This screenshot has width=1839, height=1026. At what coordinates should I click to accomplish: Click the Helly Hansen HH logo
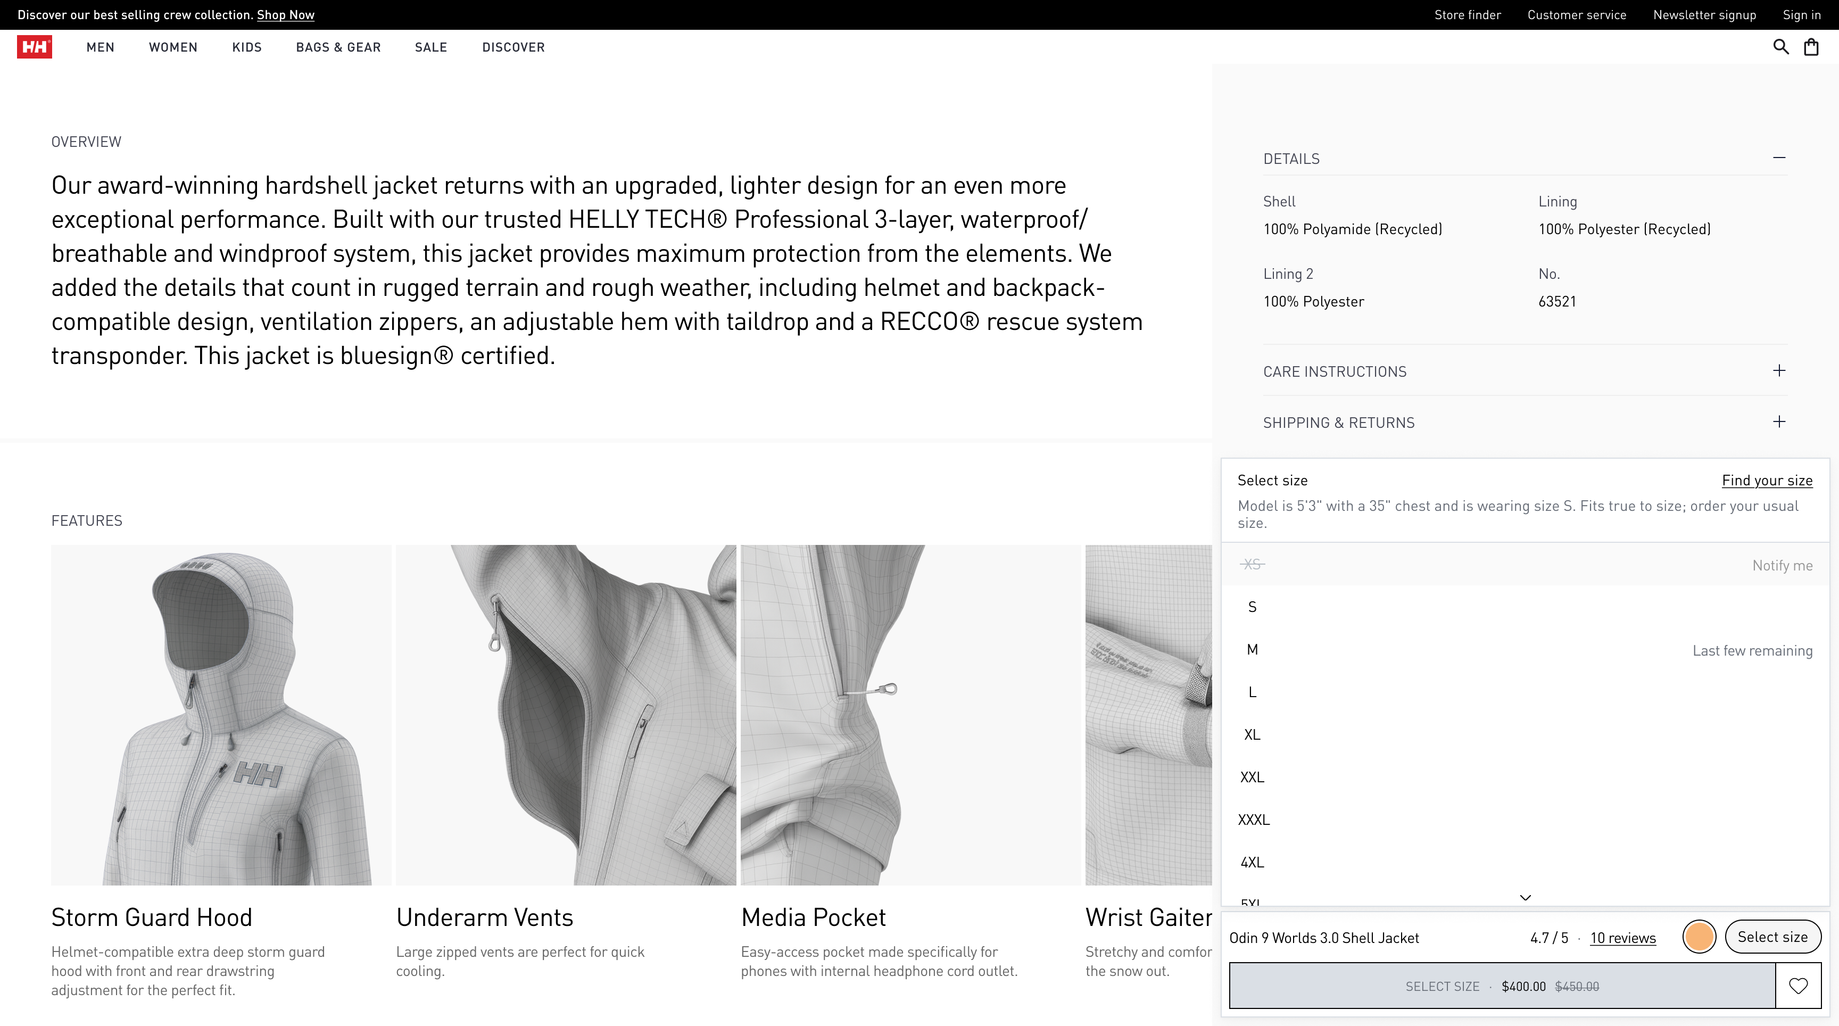(x=34, y=47)
